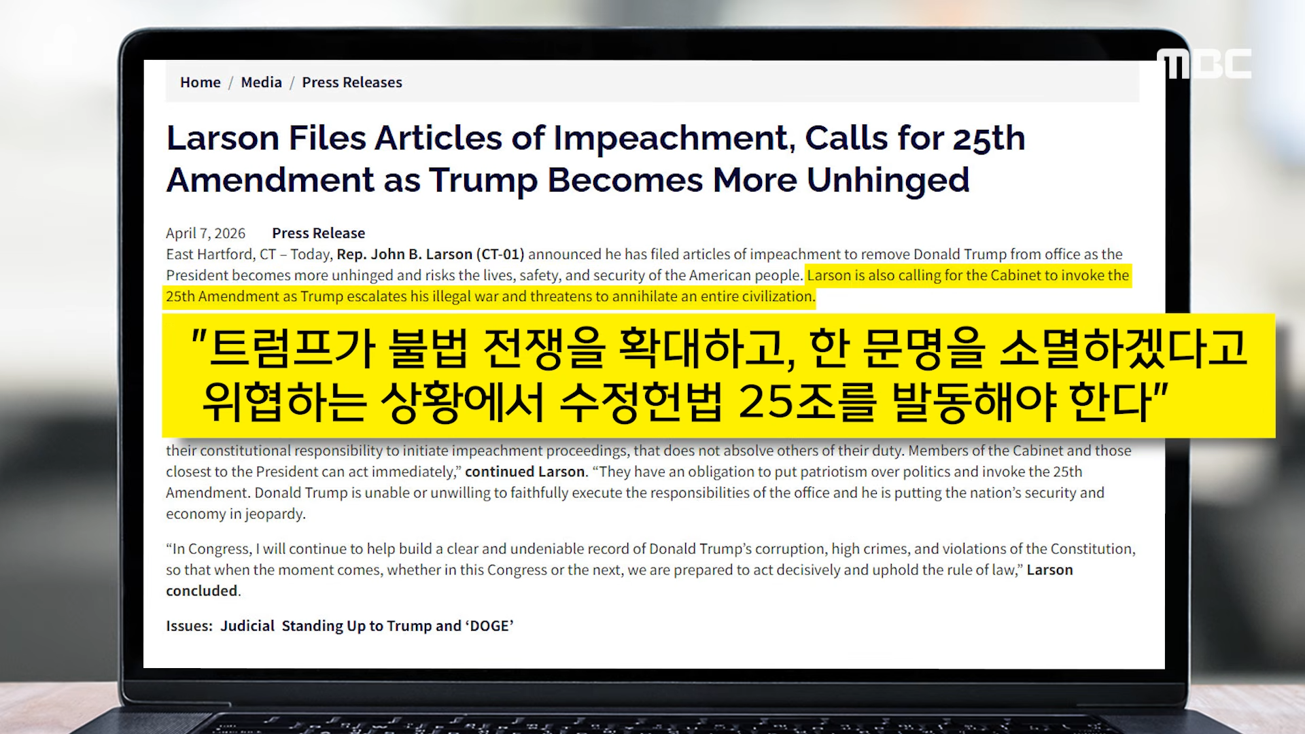Image resolution: width=1305 pixels, height=734 pixels.
Task: Go to the Media breadcrumb link
Action: click(x=261, y=82)
